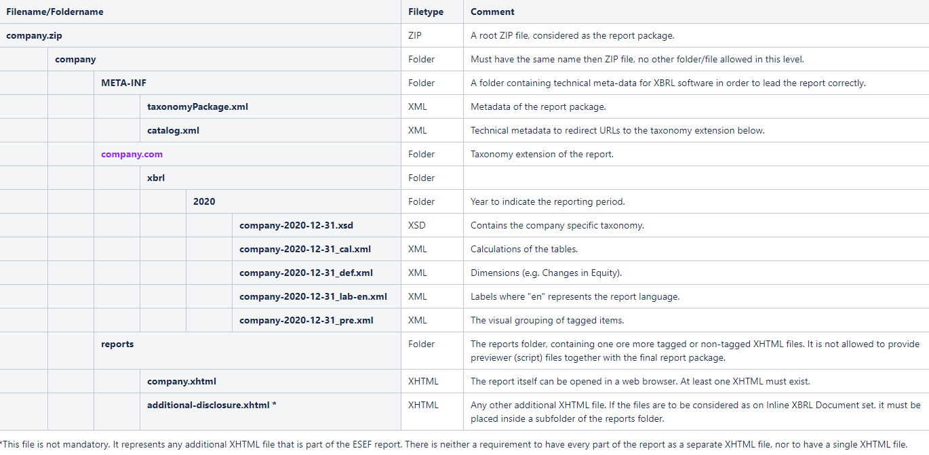Viewport: 929px width, 455px height.
Task: Click the footnote text about non-mandatory file
Action: click(454, 444)
